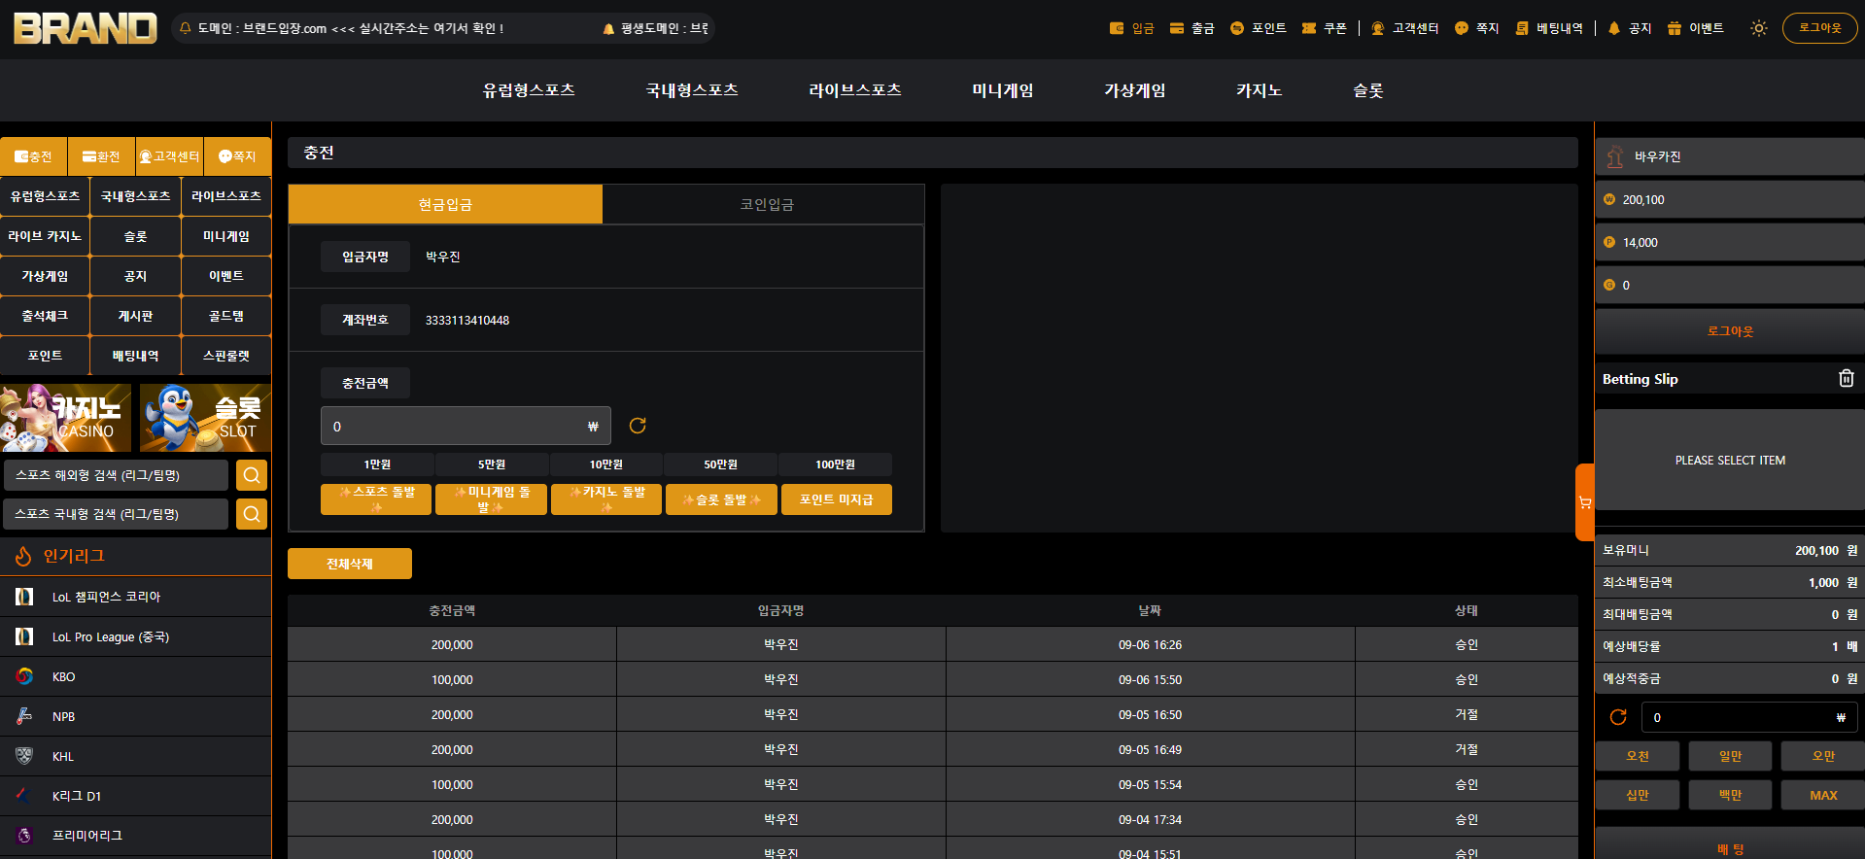Reset charge amount with refresh icon
The image size is (1865, 859).
pyautogui.click(x=638, y=426)
